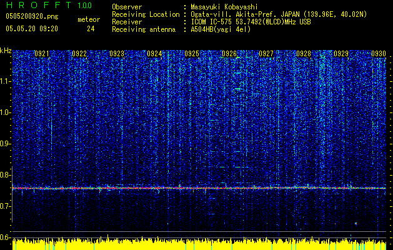Click the 0928 time marker
The height and width of the screenshot is (250, 393).
point(304,54)
